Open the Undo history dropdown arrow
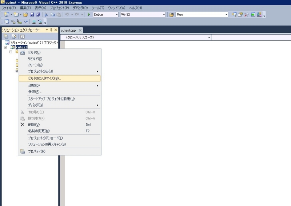Image resolution: width=291 pixels, height=206 pixels. click(x=72, y=15)
